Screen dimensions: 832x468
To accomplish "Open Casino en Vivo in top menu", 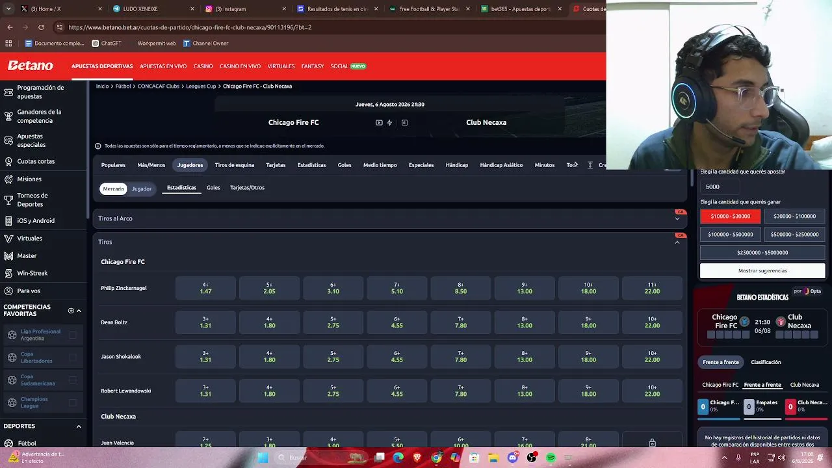I will click(x=240, y=66).
